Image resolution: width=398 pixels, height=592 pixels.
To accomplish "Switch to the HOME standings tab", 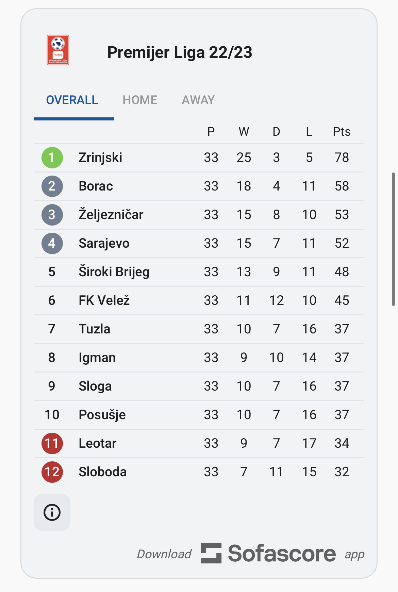I will coord(140,100).
